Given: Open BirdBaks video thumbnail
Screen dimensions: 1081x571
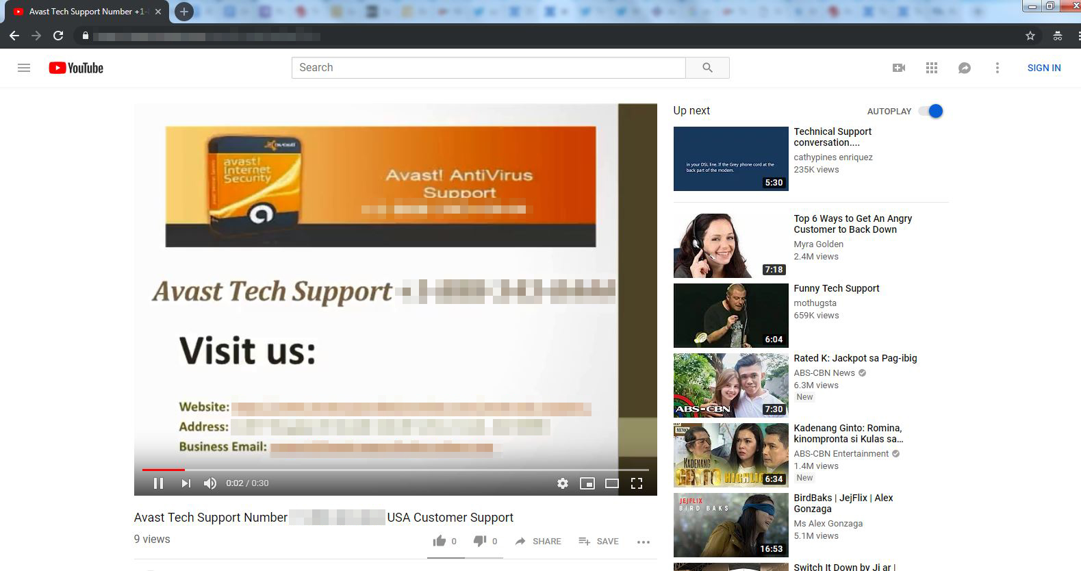Looking at the screenshot, I should tap(731, 525).
